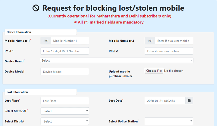Open the Device Brand dropdown

[x=116, y=60]
